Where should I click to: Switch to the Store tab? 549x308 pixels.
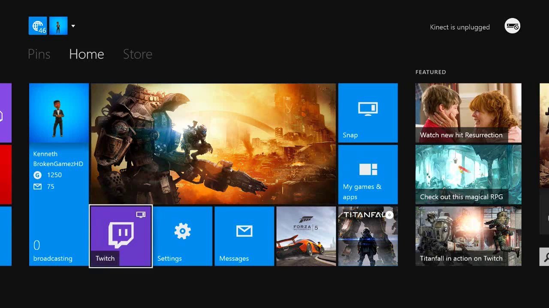pos(138,54)
